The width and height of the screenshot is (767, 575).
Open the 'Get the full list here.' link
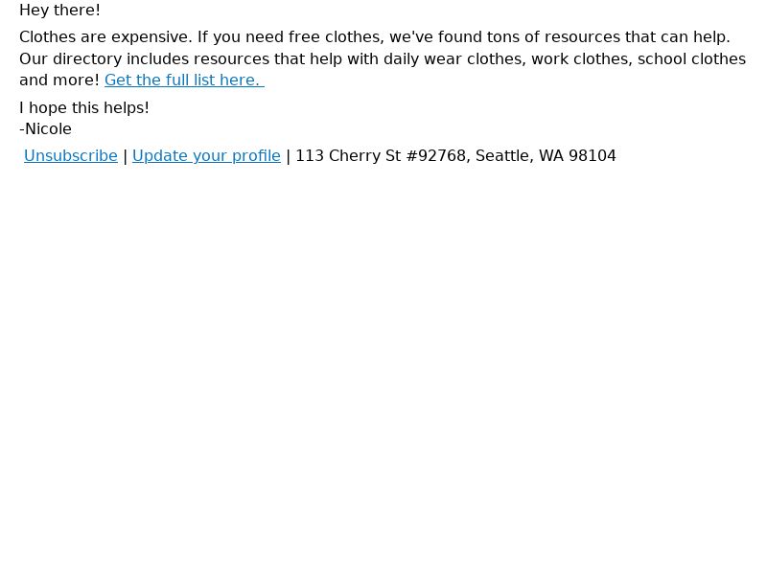click(x=184, y=80)
